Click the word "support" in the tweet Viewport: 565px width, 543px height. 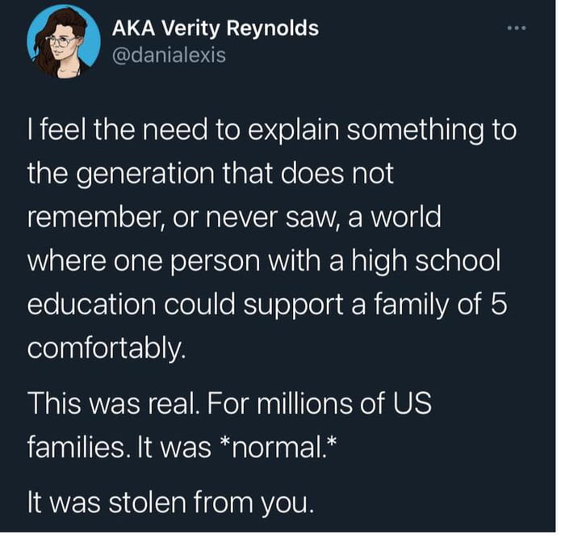[293, 305]
